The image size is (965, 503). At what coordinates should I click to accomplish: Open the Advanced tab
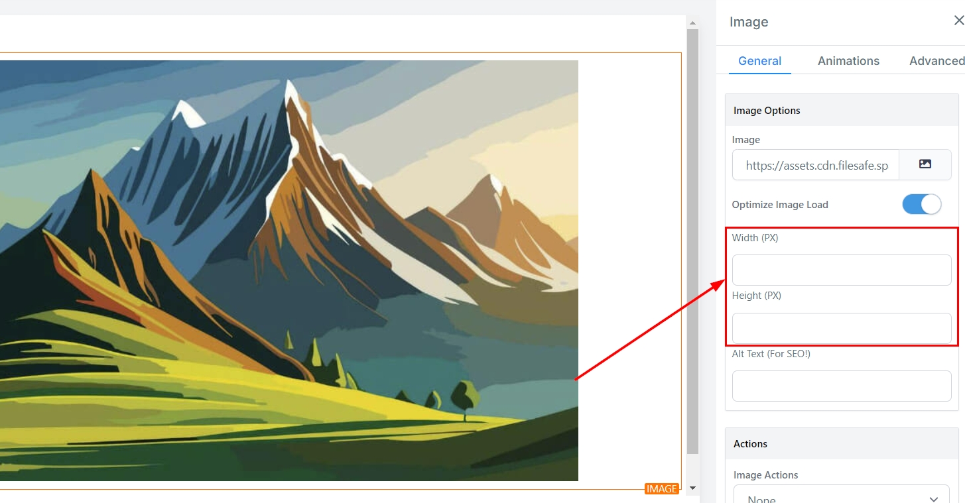click(x=936, y=61)
